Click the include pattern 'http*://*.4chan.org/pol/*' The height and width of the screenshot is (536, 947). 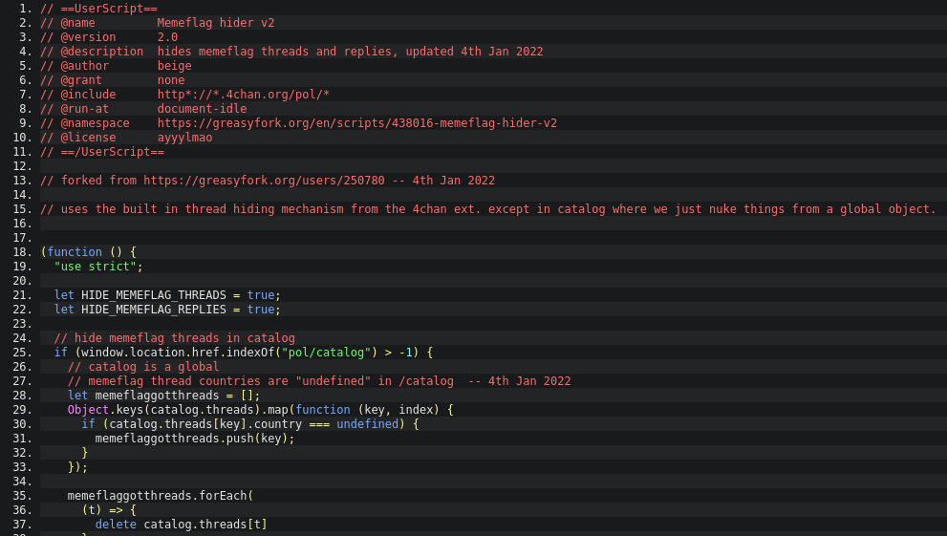coord(244,95)
